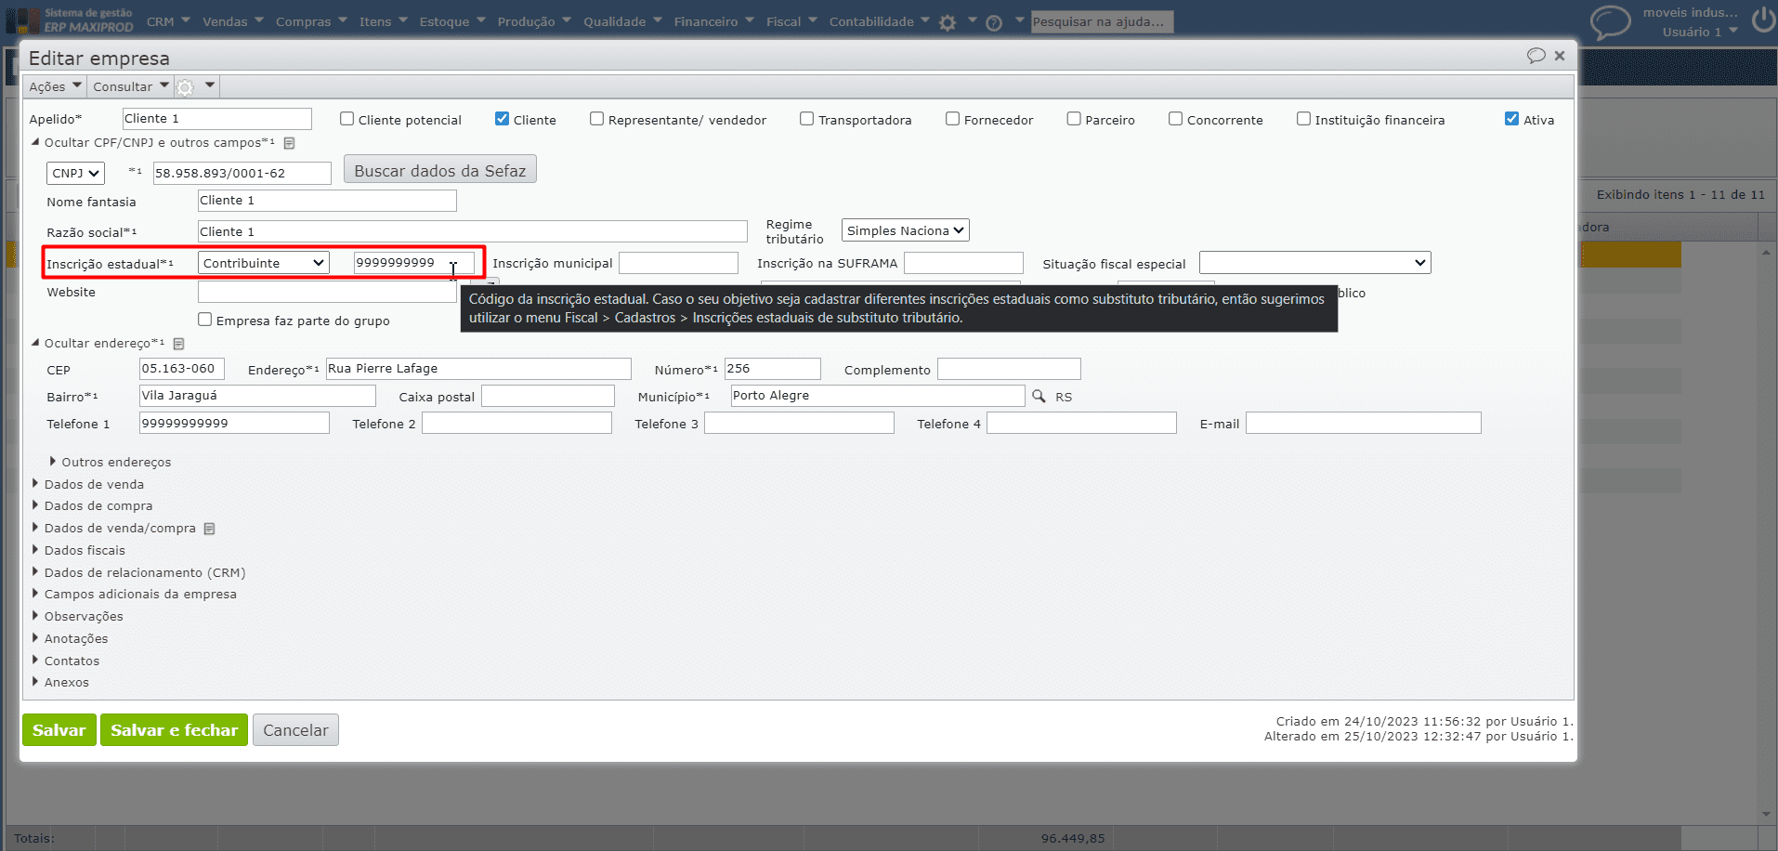Viewport: 1778px width, 851px height.
Task: Click the ERP MAXIPROD logo
Action: coord(70,20)
